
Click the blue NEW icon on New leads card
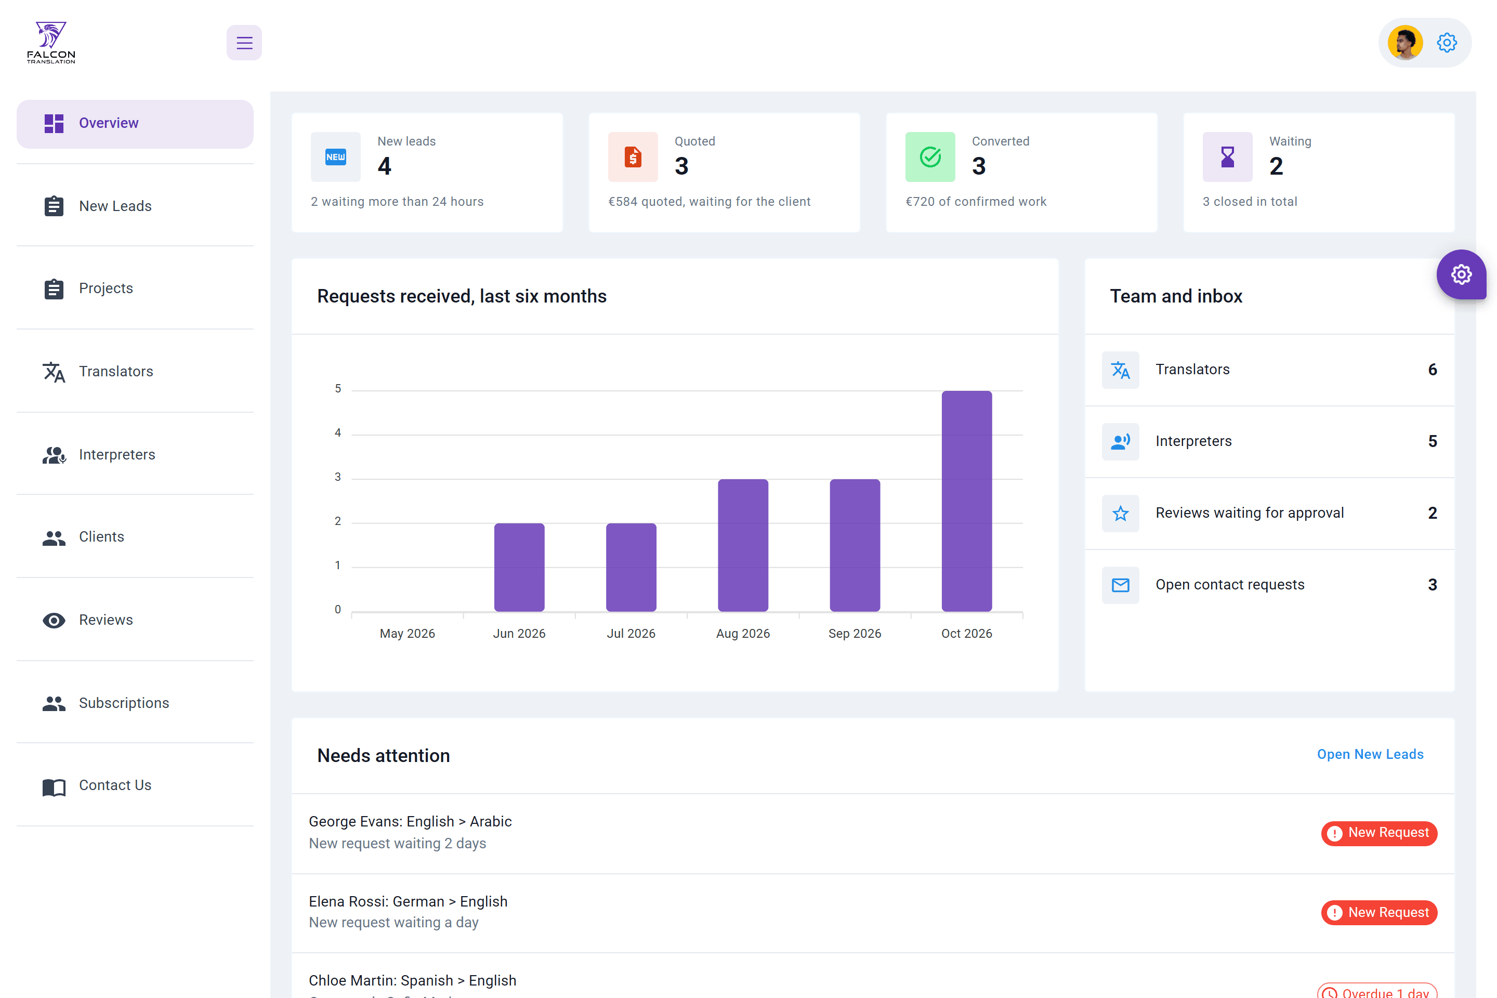(335, 156)
